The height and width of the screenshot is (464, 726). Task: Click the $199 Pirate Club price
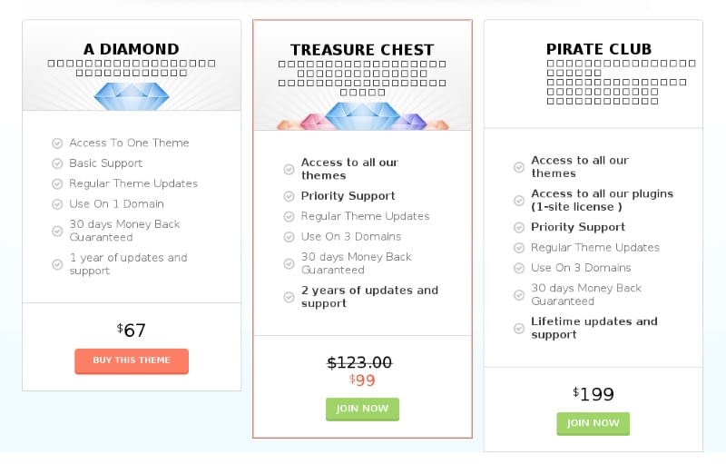594,394
